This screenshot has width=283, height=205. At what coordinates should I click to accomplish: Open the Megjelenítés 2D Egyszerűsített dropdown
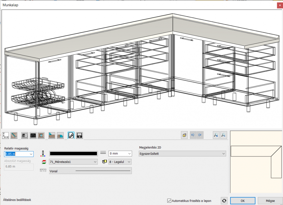click(x=182, y=154)
